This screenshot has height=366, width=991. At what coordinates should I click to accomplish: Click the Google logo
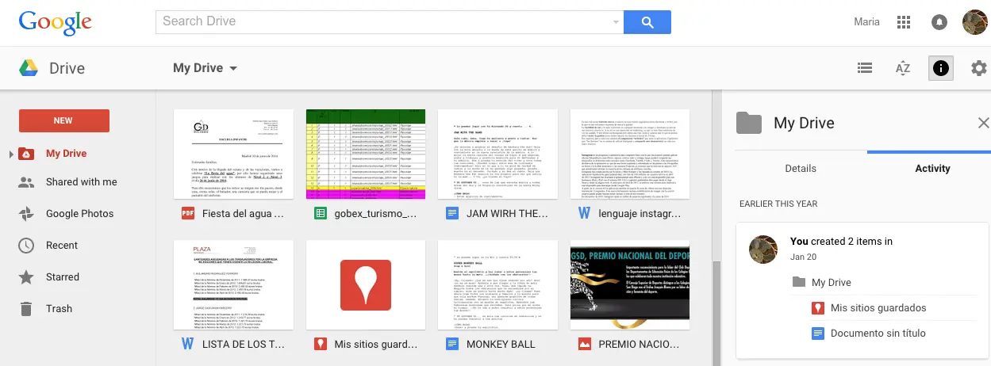tap(56, 22)
